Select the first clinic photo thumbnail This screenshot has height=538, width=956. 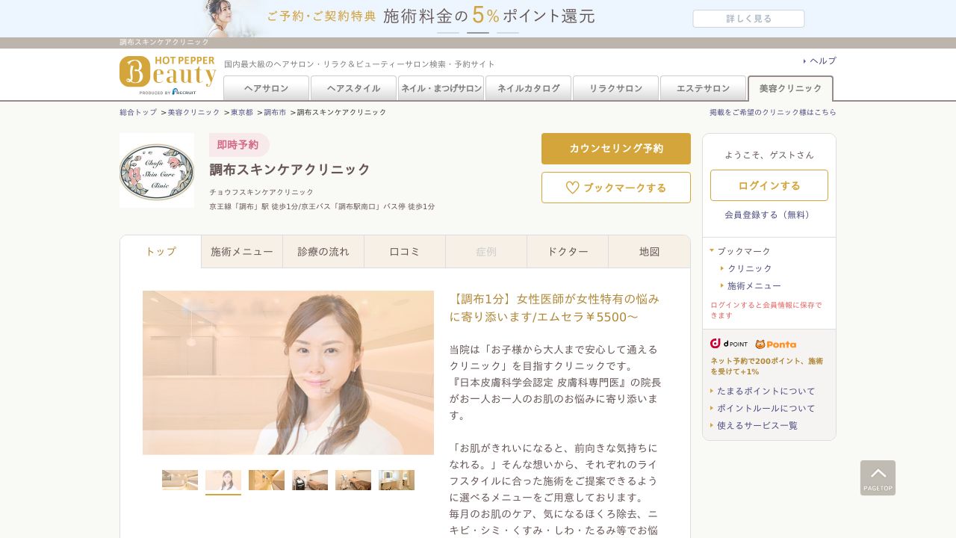(x=180, y=480)
